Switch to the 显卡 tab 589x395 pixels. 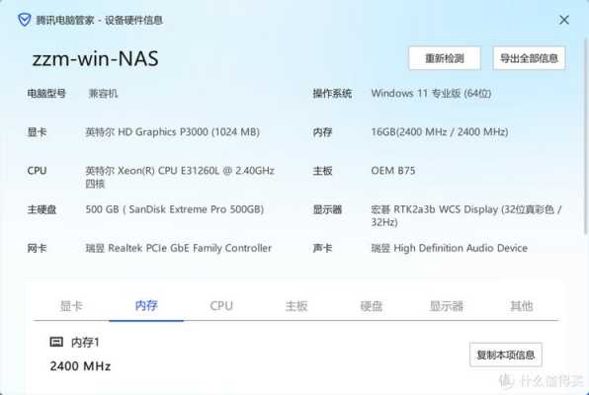click(x=71, y=306)
